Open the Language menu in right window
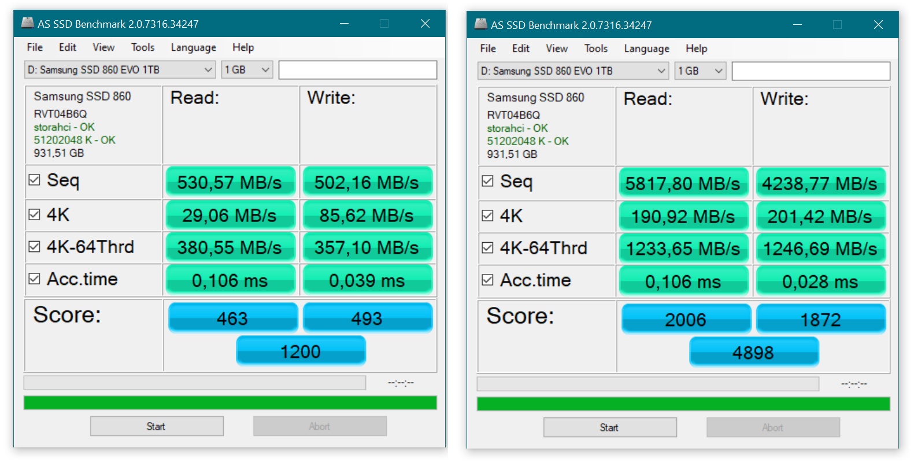914x463 pixels. click(646, 49)
